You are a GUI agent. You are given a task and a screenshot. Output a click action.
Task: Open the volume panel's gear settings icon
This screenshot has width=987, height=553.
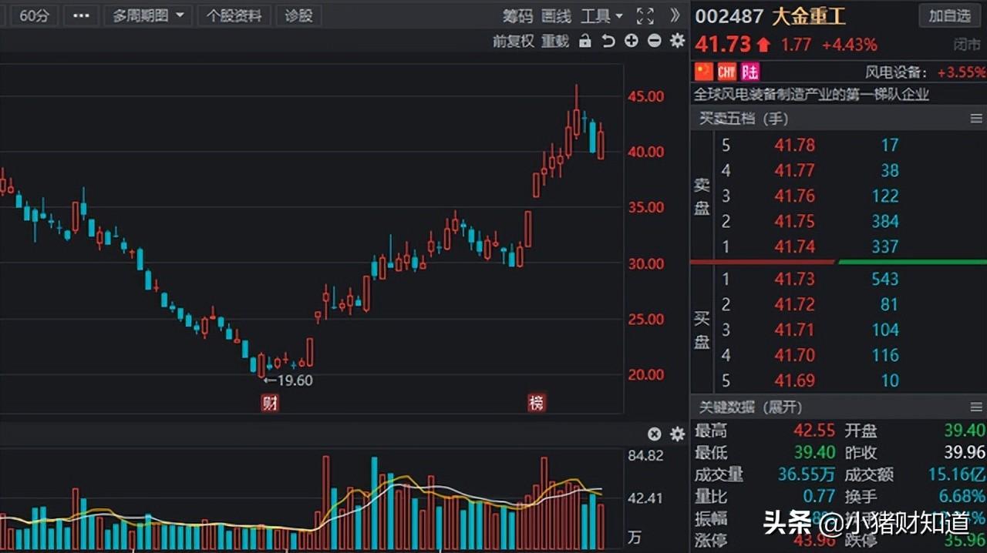pyautogui.click(x=676, y=434)
